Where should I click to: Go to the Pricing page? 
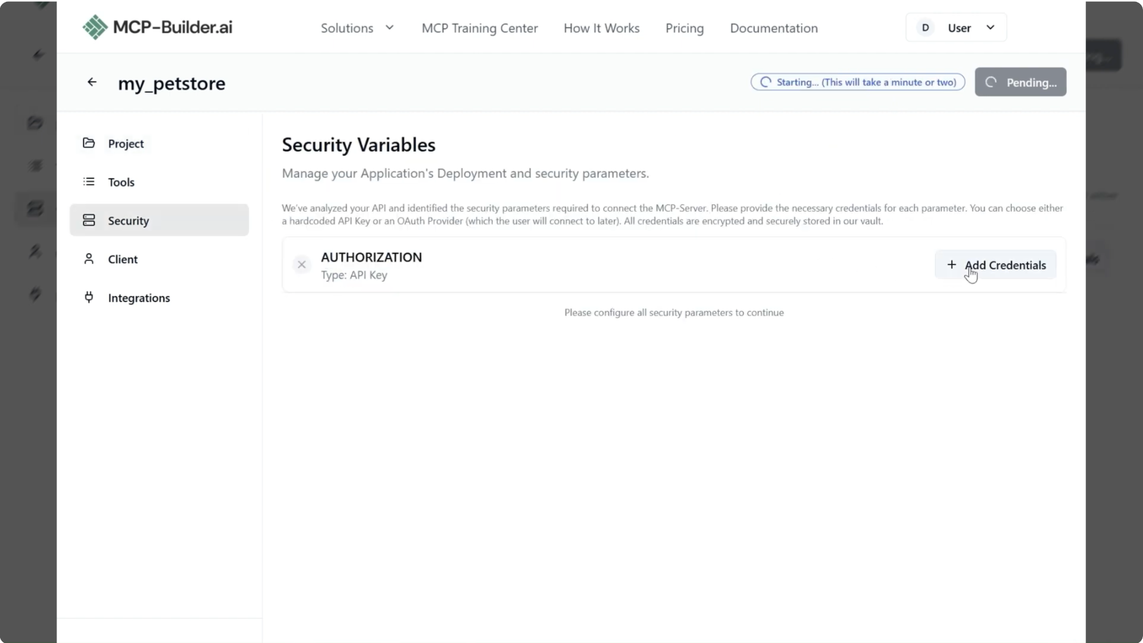point(684,28)
